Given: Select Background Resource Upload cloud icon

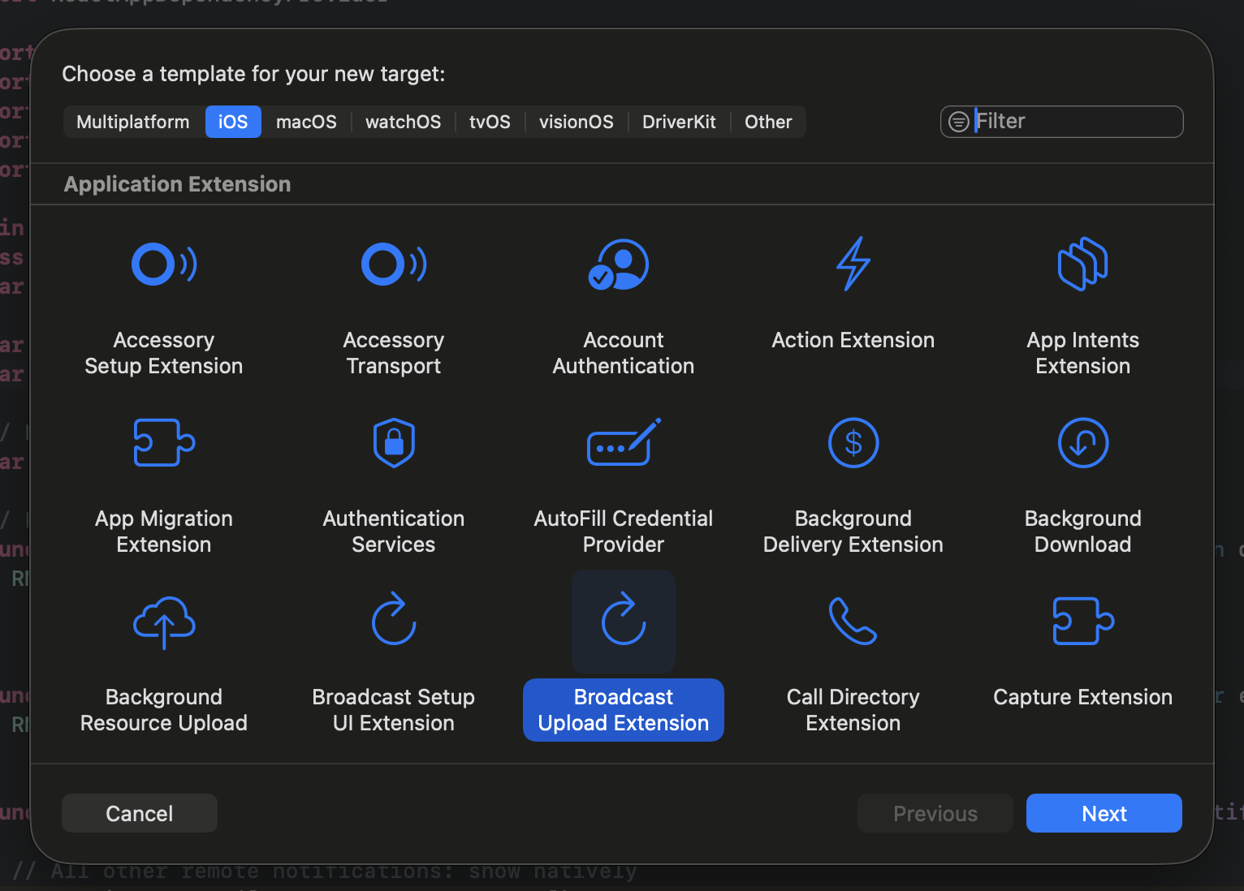Looking at the screenshot, I should pyautogui.click(x=164, y=622).
